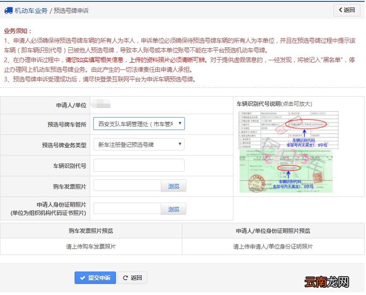Click the 申请人身份证明照片 file path field
The image size is (366, 295).
tap(127, 208)
